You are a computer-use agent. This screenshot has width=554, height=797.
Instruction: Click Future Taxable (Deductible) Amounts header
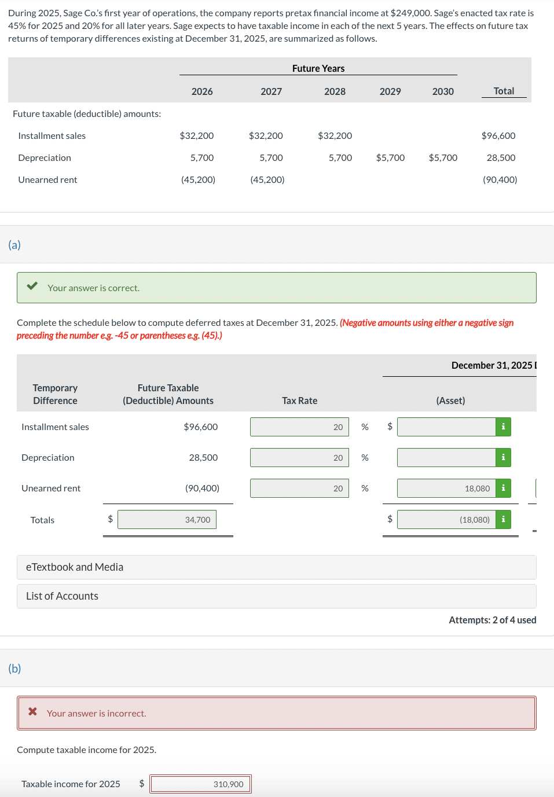click(x=168, y=394)
